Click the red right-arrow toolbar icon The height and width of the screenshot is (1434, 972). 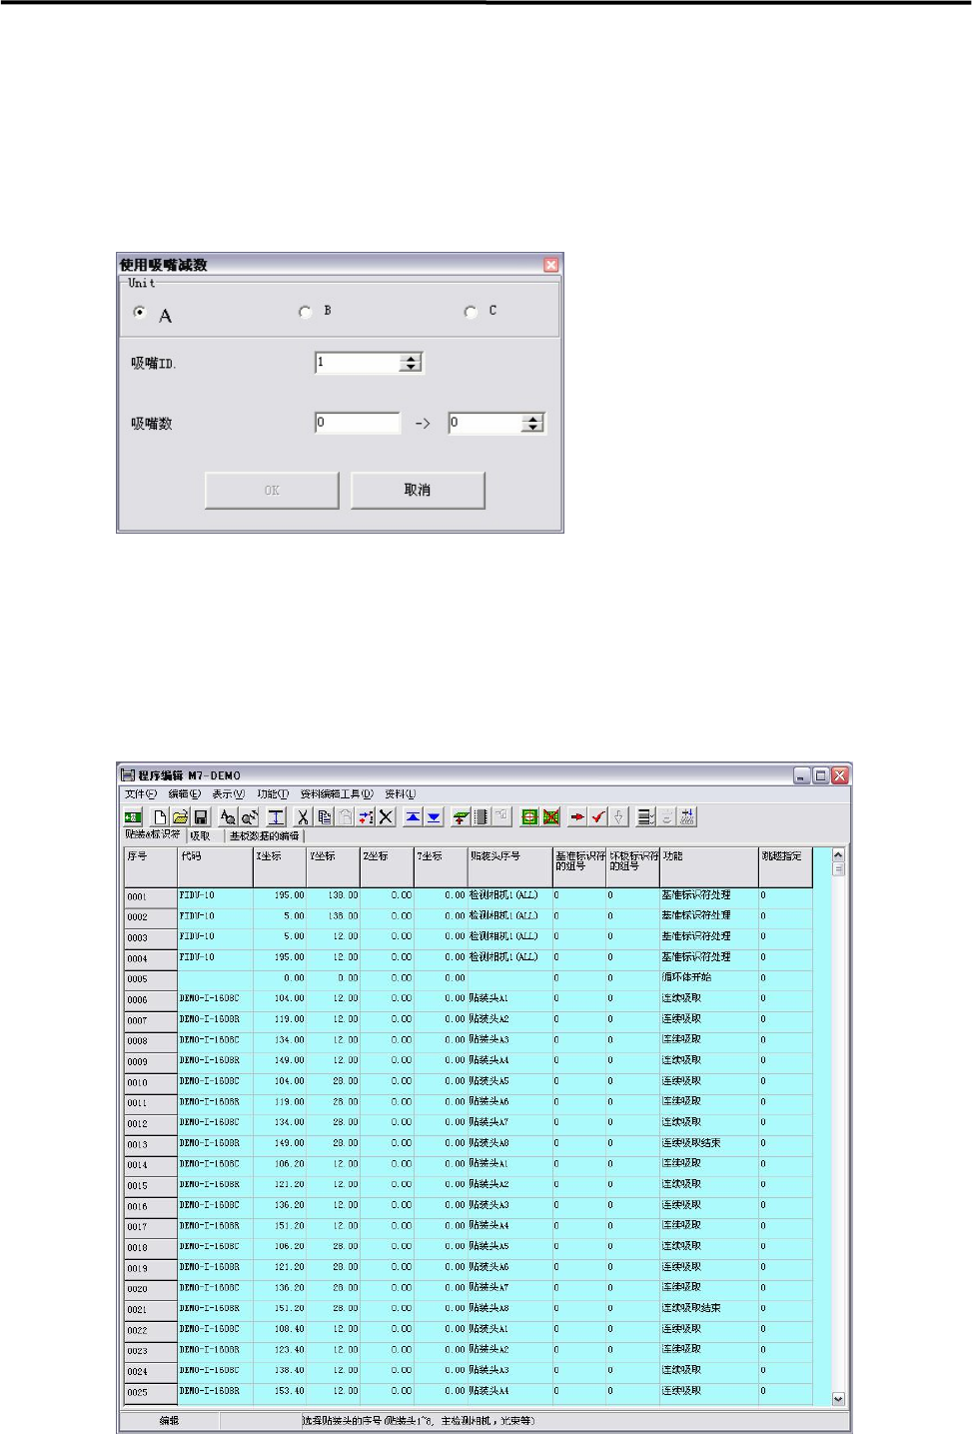point(577,816)
